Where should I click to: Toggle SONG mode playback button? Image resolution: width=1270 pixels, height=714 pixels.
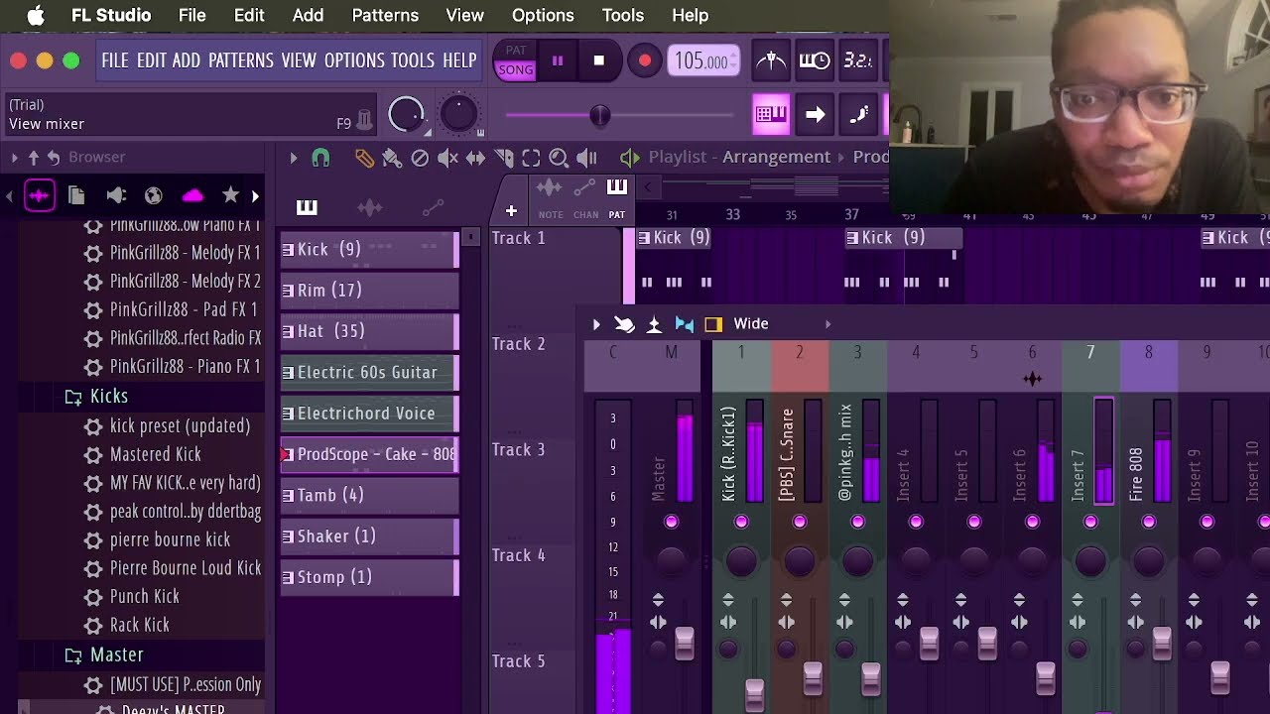point(516,69)
